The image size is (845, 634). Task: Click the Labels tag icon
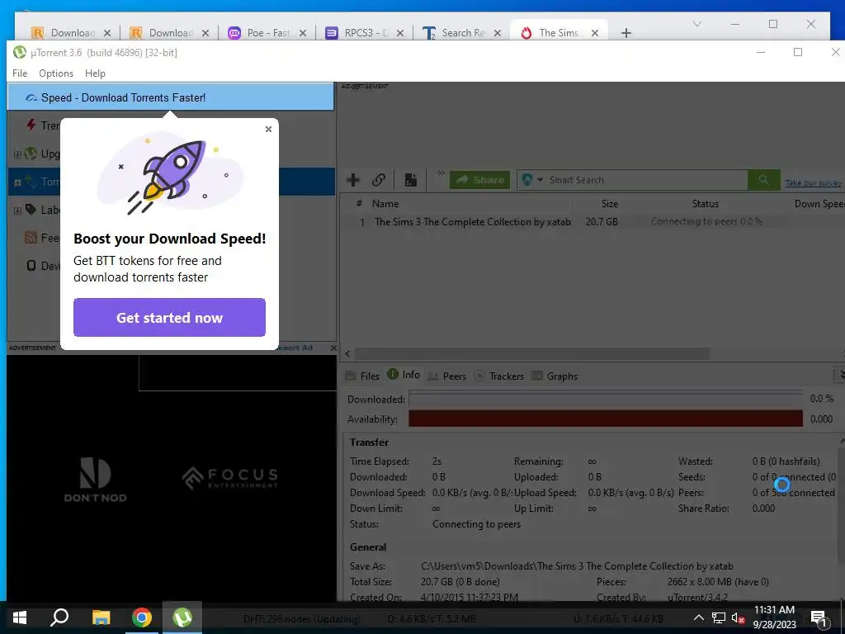[31, 209]
